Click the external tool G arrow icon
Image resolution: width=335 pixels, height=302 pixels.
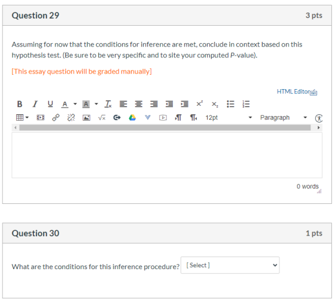117,117
